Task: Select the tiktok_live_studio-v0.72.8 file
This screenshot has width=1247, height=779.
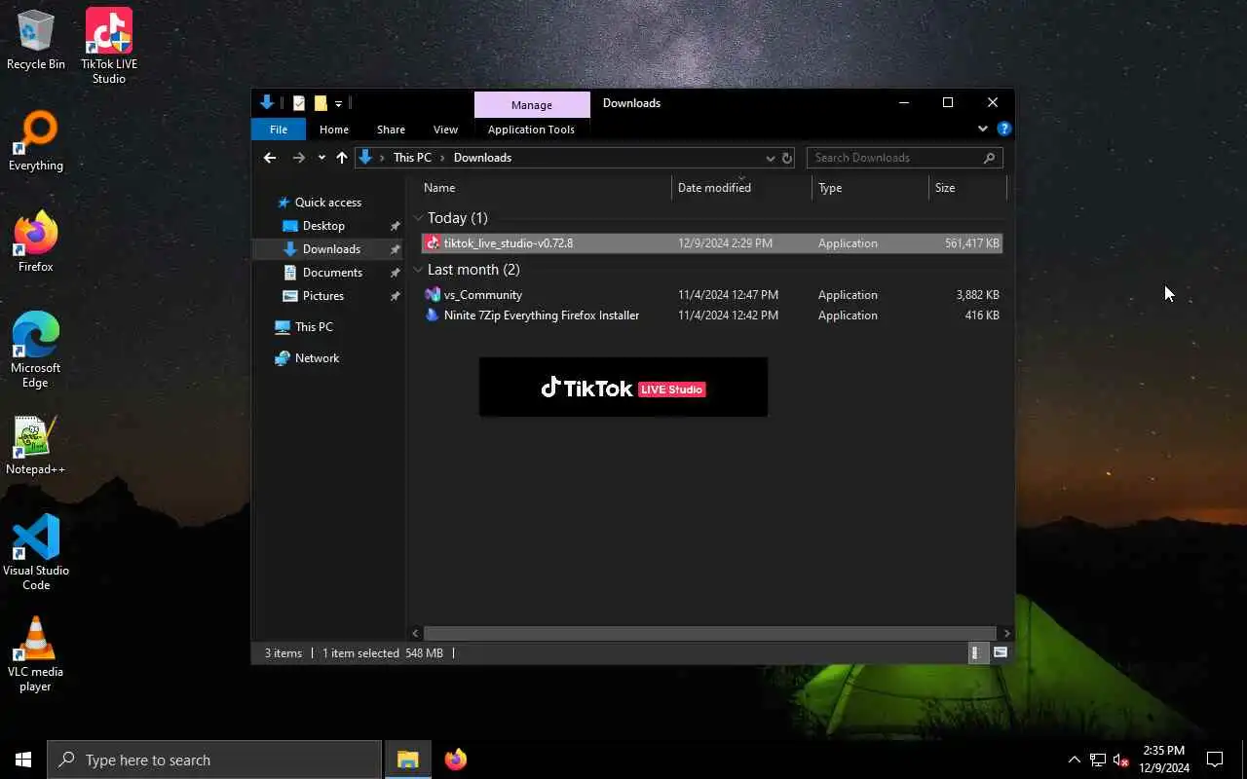Action: (x=711, y=243)
